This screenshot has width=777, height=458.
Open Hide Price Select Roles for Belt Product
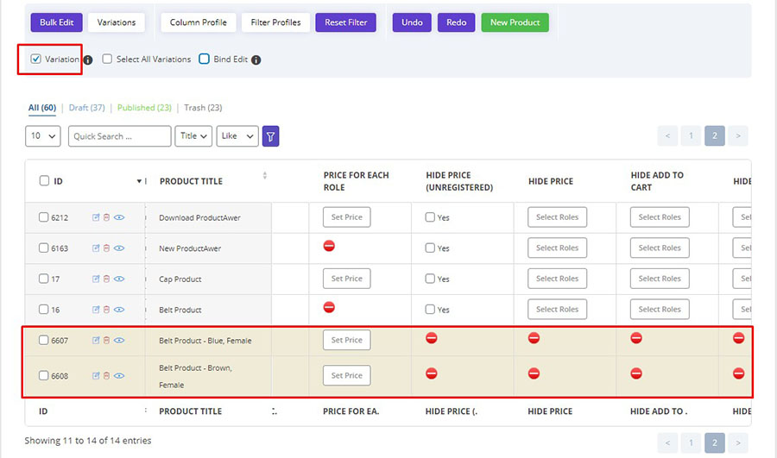pos(558,310)
